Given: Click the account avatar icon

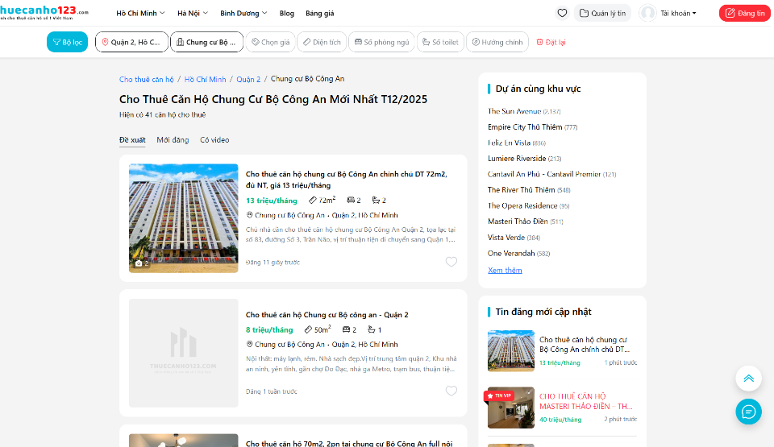Looking at the screenshot, I should 647,14.
